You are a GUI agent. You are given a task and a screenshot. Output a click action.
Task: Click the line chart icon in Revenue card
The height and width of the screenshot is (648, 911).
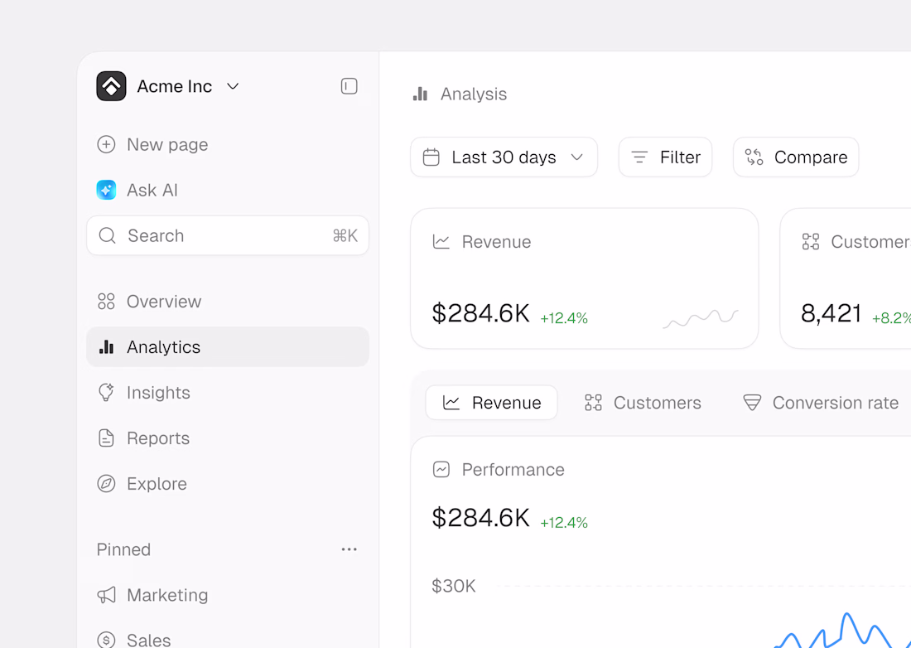click(441, 242)
